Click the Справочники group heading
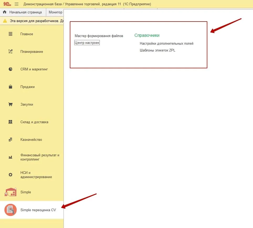 pos(147,35)
